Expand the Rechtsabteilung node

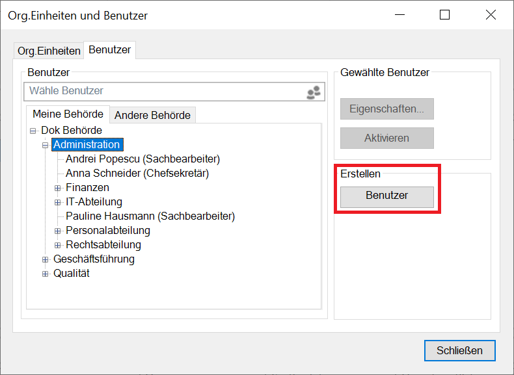[x=58, y=245]
